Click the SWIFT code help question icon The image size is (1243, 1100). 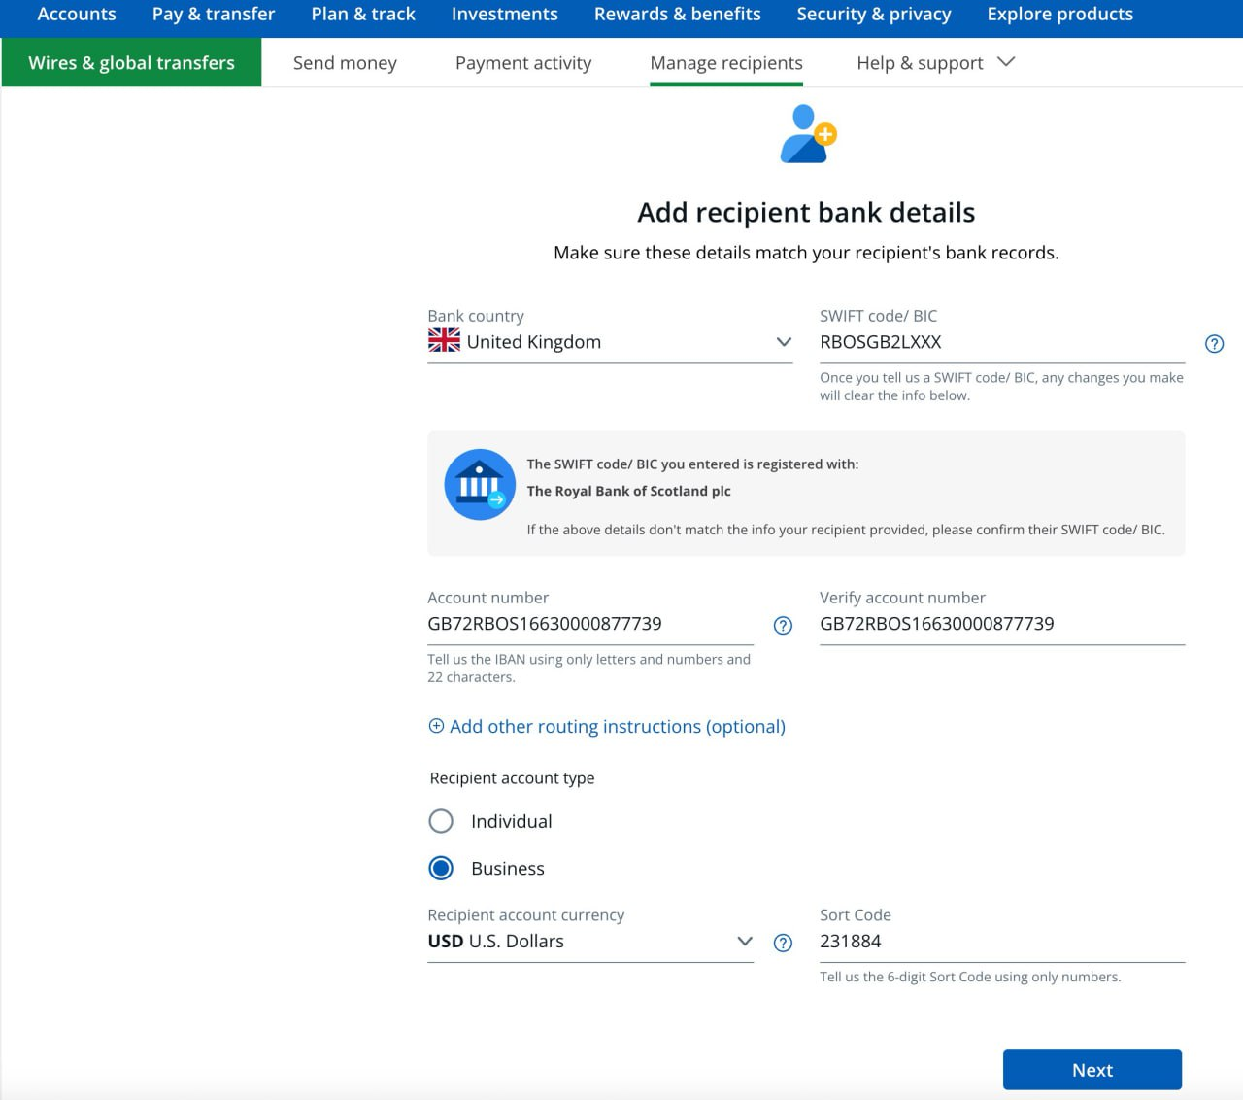1214,344
